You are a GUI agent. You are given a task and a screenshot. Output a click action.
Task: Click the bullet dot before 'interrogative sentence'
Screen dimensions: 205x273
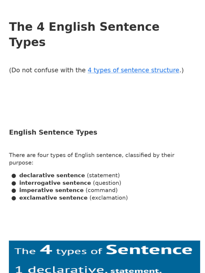pyautogui.click(x=14, y=183)
